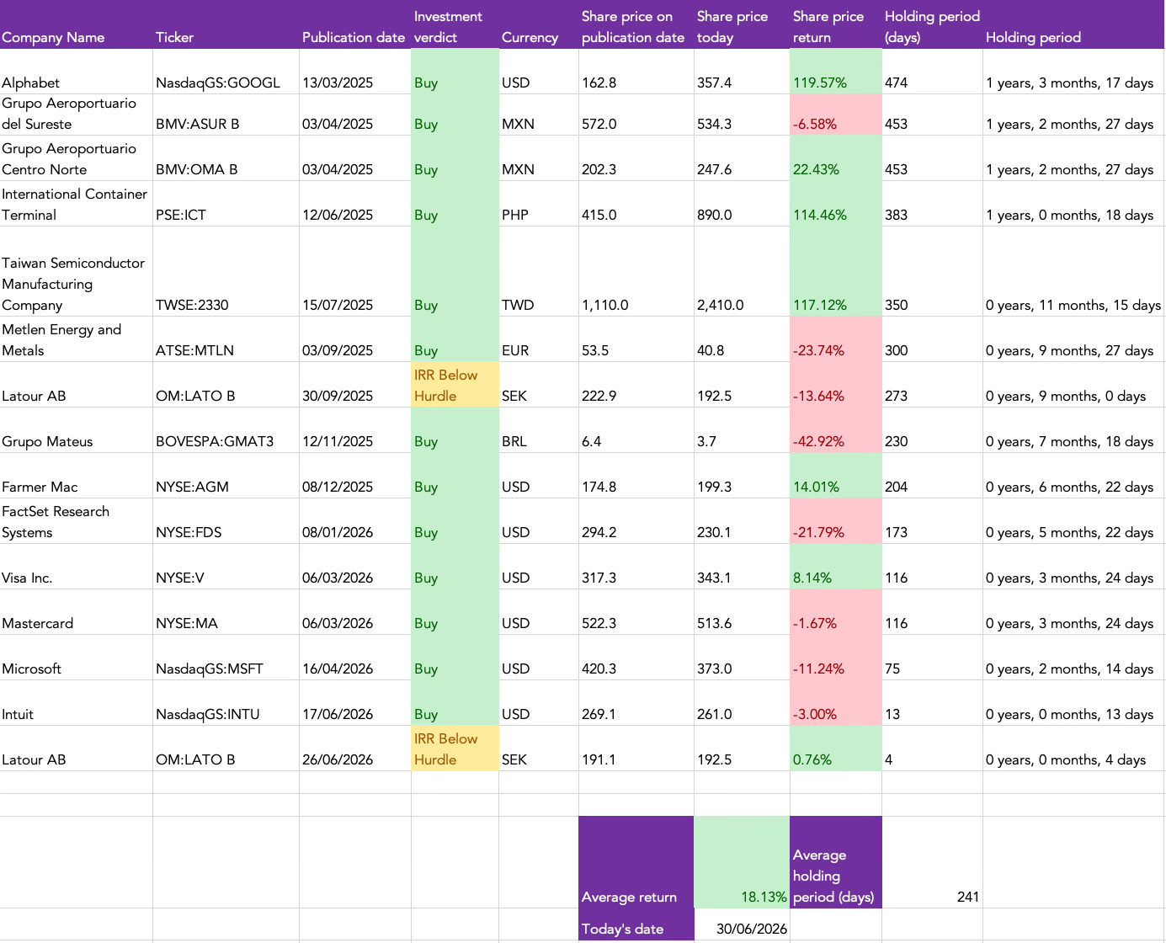Click the Currency column header
Screen dimensions: 1166x943
tap(539, 24)
